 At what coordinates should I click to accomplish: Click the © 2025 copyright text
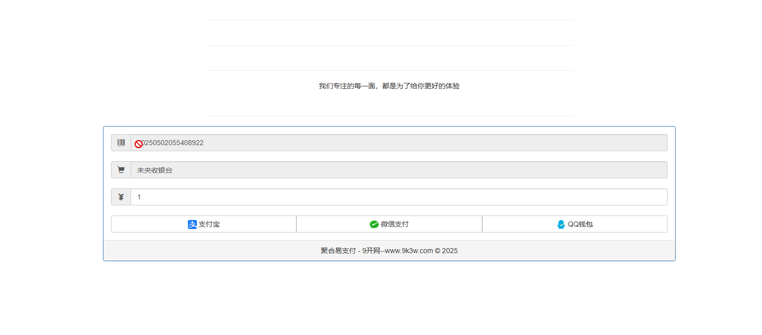[x=446, y=251]
